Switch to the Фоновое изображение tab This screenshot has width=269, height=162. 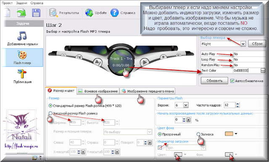click(x=98, y=91)
